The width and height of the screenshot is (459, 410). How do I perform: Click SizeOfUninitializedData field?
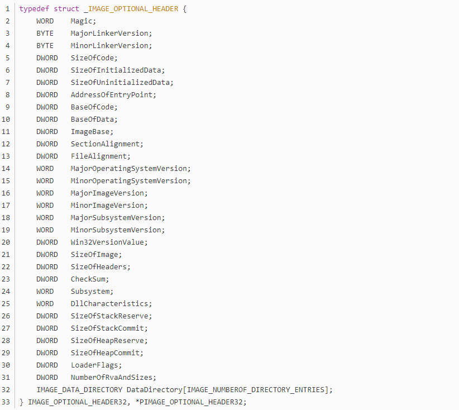click(x=120, y=83)
